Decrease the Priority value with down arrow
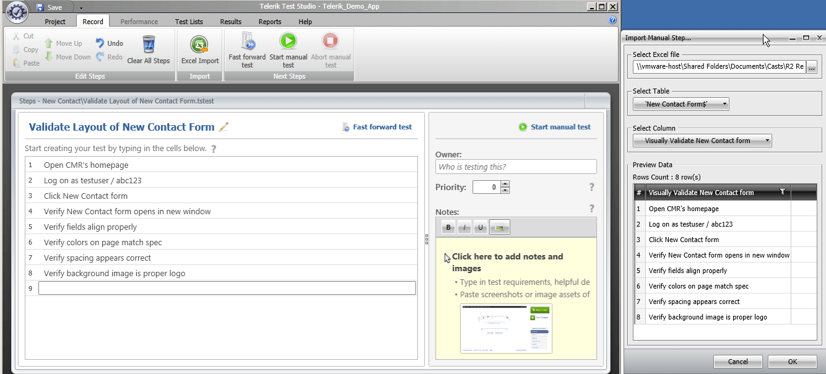This screenshot has height=374, width=826. point(505,191)
